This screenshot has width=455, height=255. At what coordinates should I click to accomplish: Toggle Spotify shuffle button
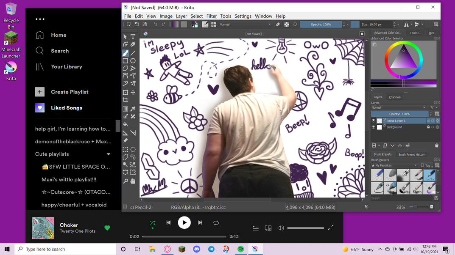(x=152, y=222)
